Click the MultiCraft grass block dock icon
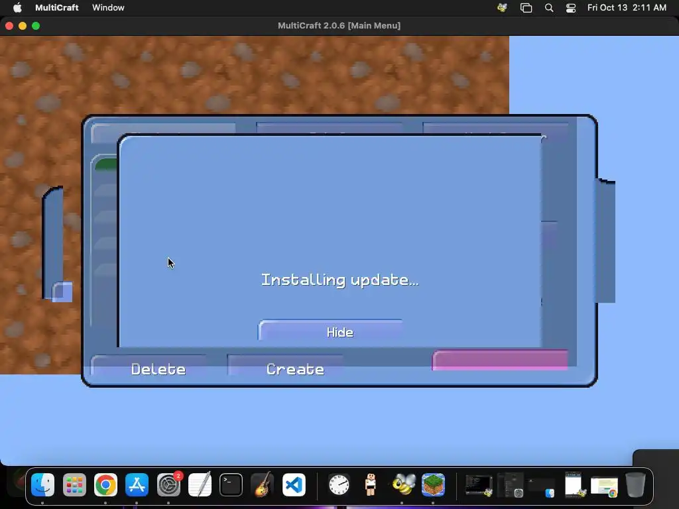 click(433, 484)
